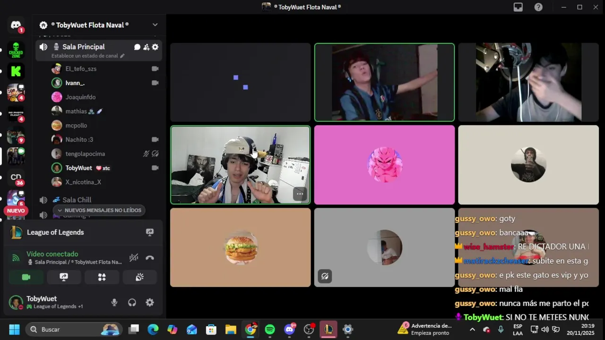Disconnect from the voice call
Screen dimensions: 605x340
pyautogui.click(x=150, y=258)
